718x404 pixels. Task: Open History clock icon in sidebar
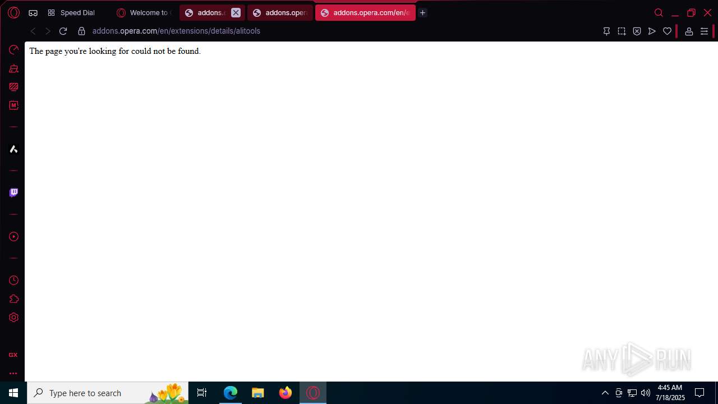pos(13,280)
